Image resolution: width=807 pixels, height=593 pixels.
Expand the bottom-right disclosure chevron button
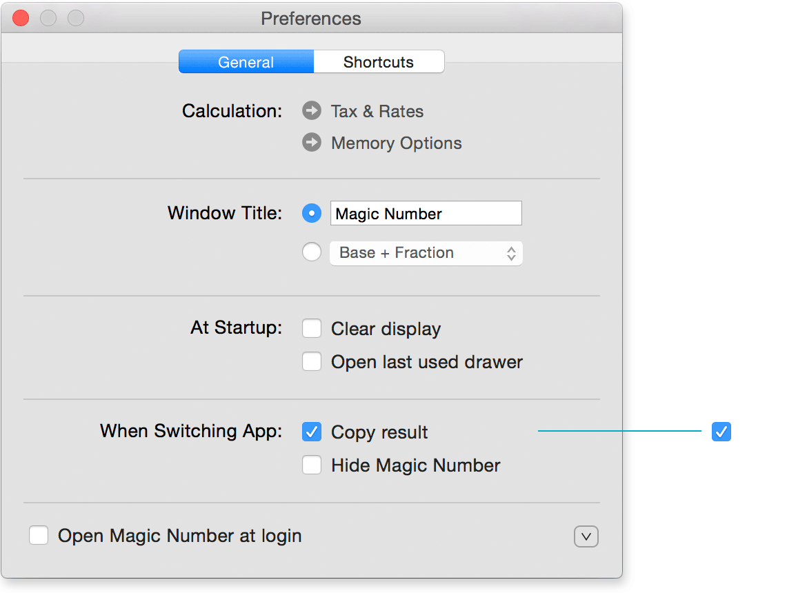[586, 536]
